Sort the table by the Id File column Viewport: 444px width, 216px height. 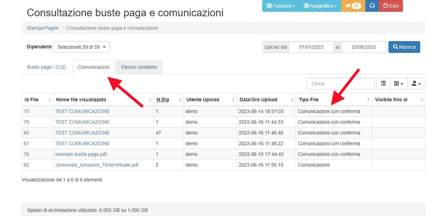37,99
